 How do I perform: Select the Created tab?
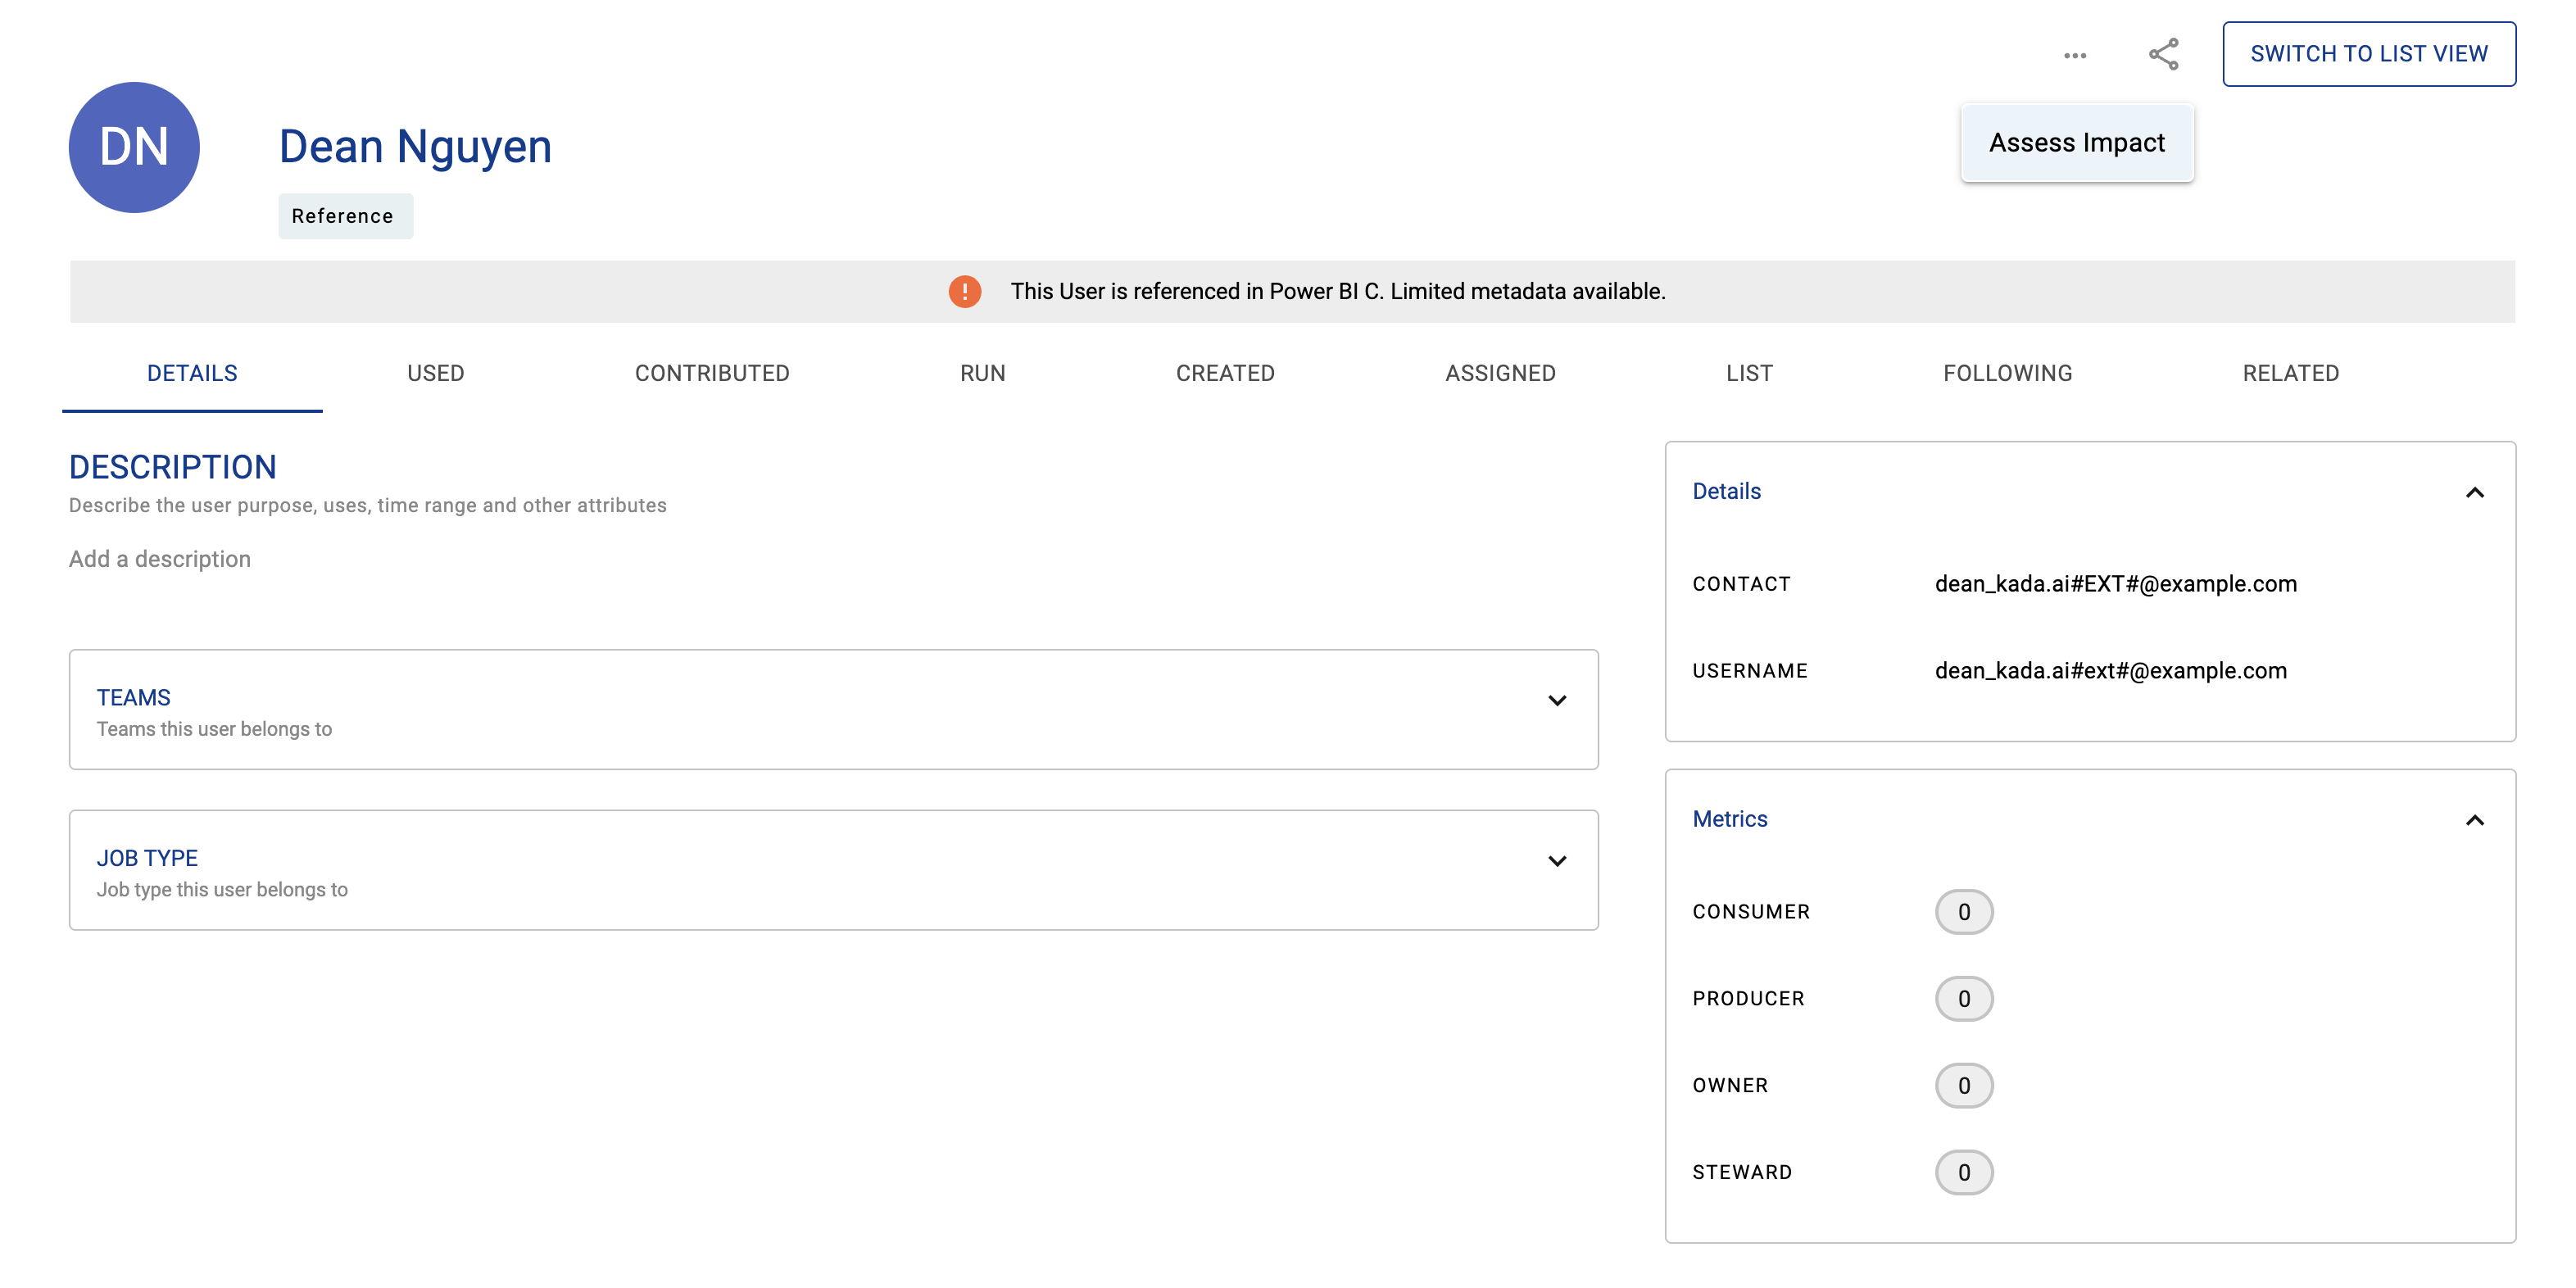pyautogui.click(x=1224, y=373)
